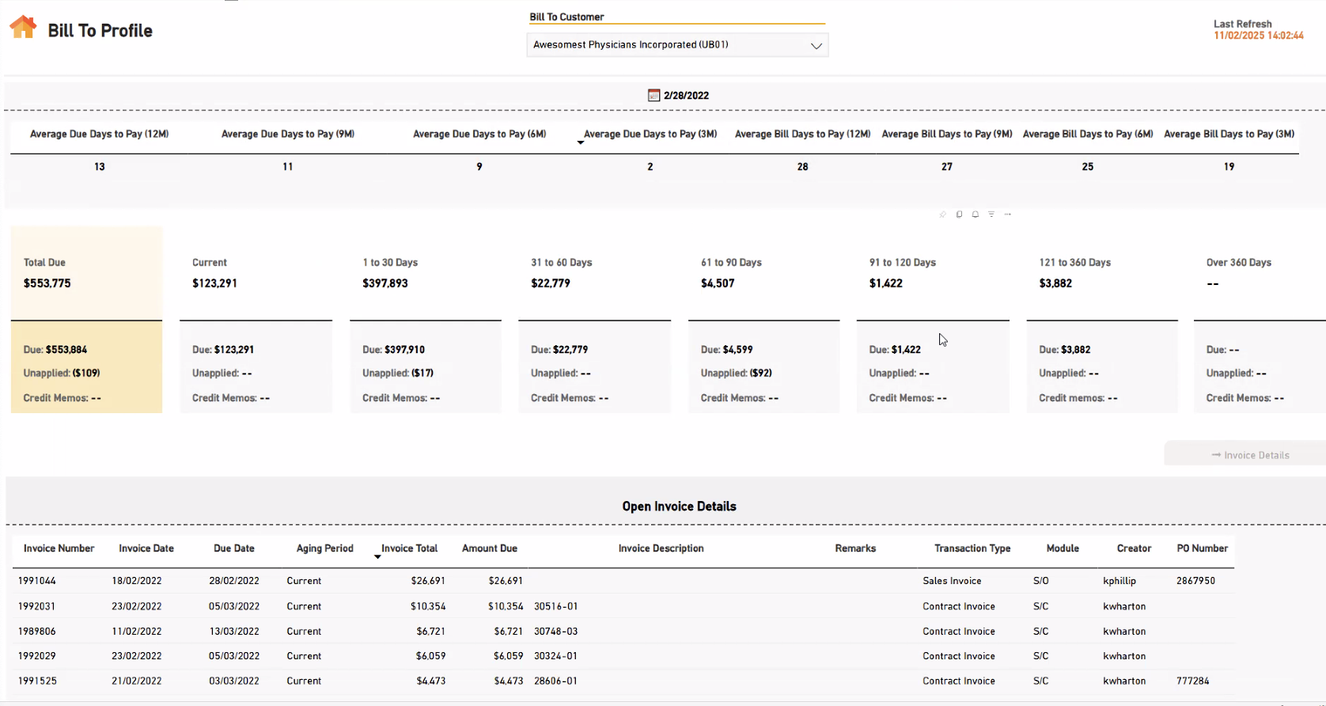The width and height of the screenshot is (1326, 706).
Task: Click the Average Bill Days to Pay (3M) header
Action: coord(1229,134)
